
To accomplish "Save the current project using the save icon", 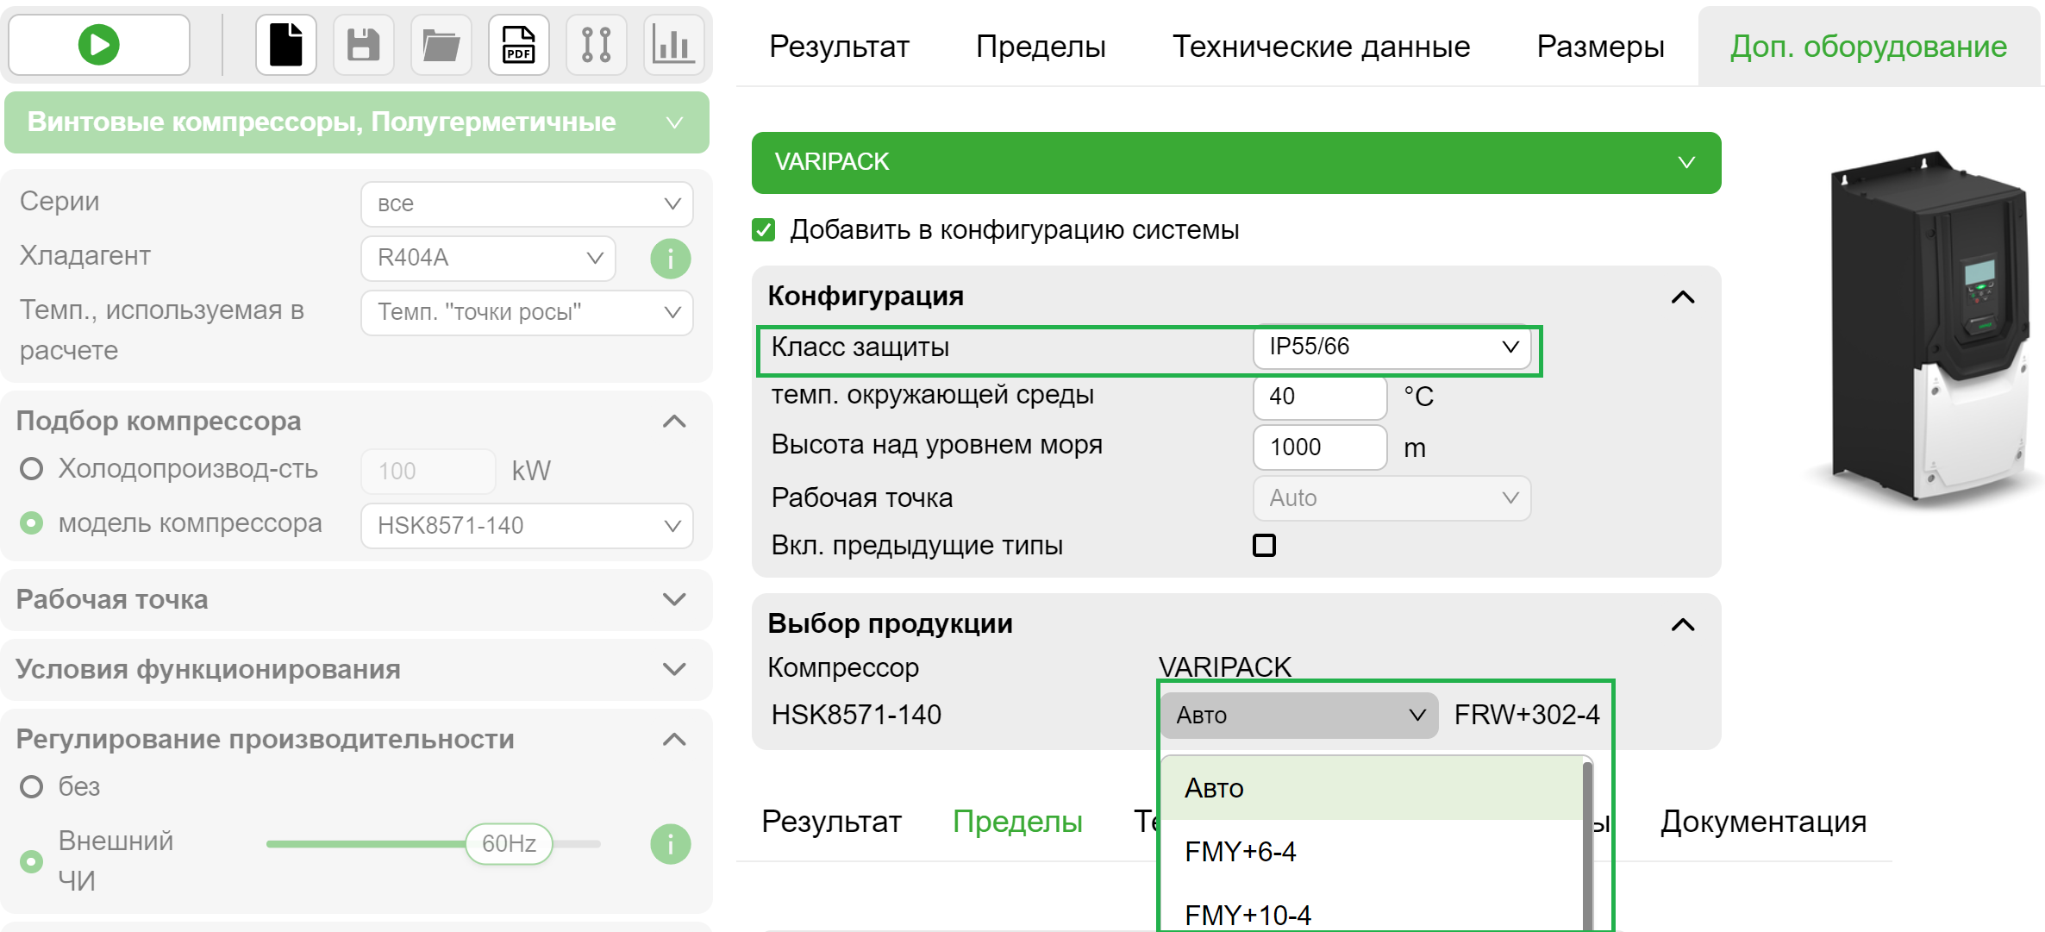I will pyautogui.click(x=363, y=44).
